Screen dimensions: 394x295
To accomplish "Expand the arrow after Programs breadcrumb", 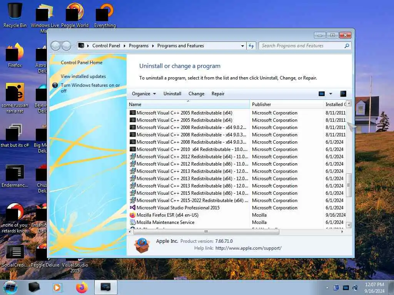I will click(153, 46).
